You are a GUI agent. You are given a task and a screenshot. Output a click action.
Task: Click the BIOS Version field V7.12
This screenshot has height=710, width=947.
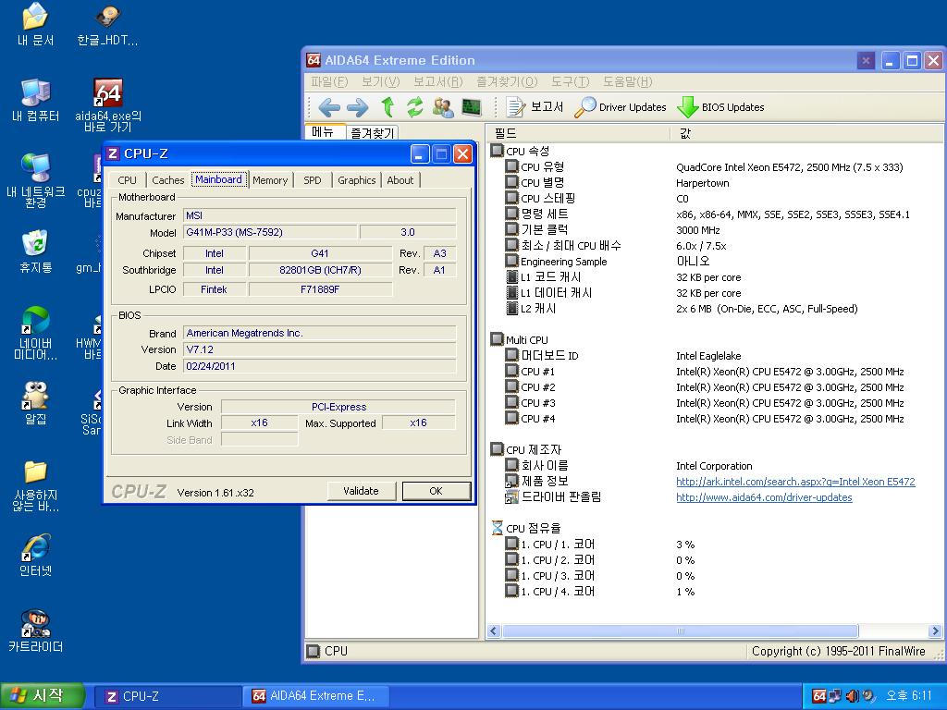319,349
